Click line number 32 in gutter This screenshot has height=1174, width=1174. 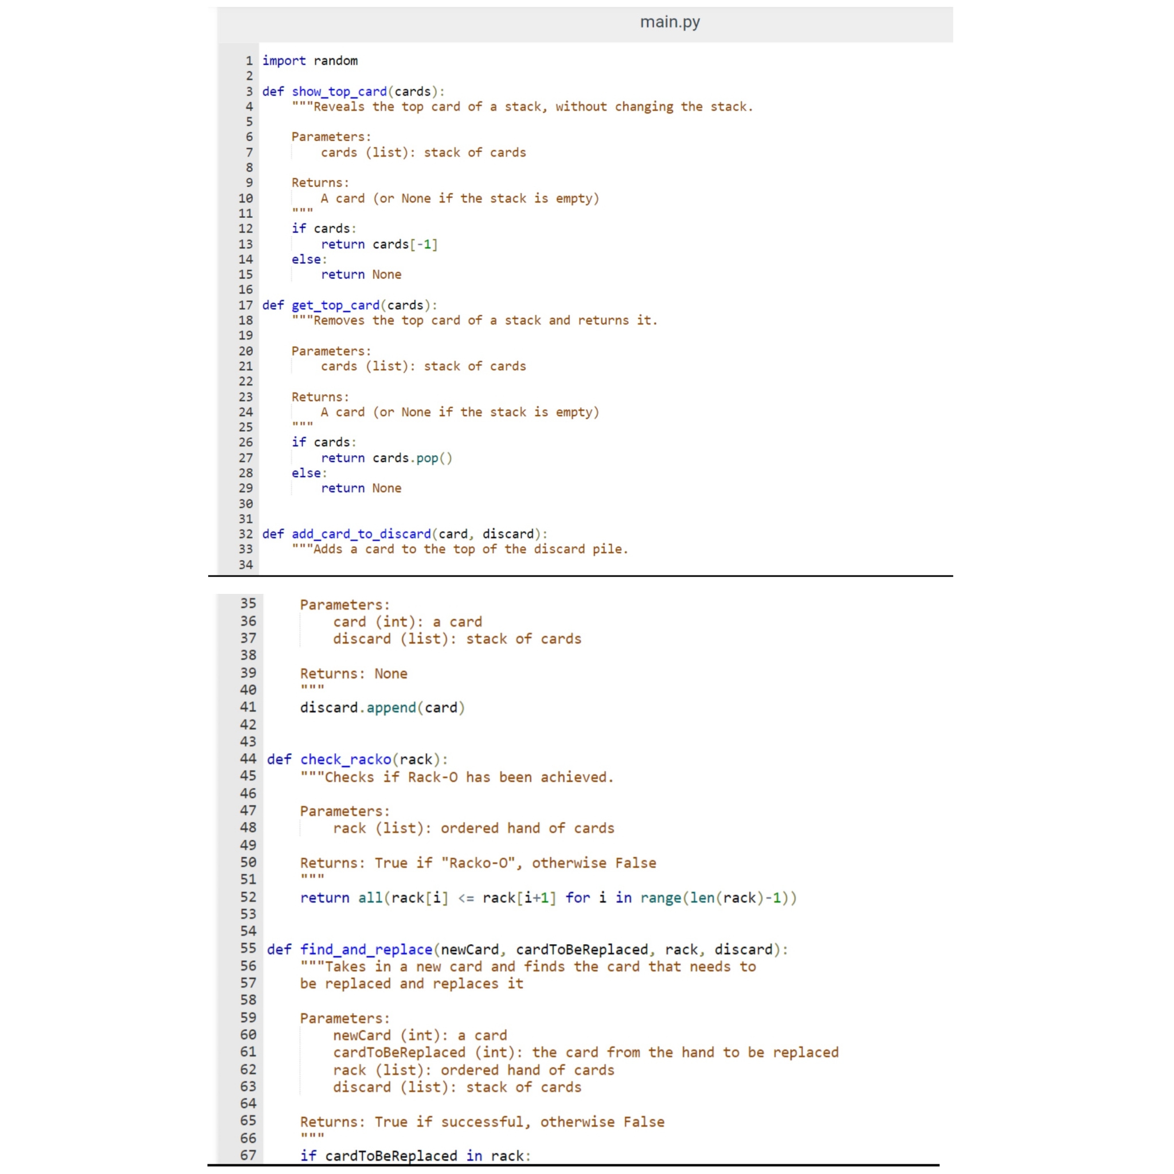coord(245,534)
